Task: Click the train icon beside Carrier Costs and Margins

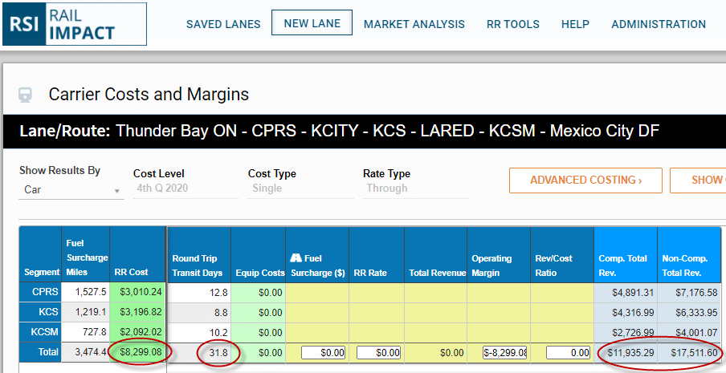Action: tap(26, 95)
